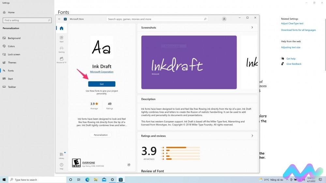
Task: Open the Gaming section in Microsoft Store
Action: click(x=62, y=49)
